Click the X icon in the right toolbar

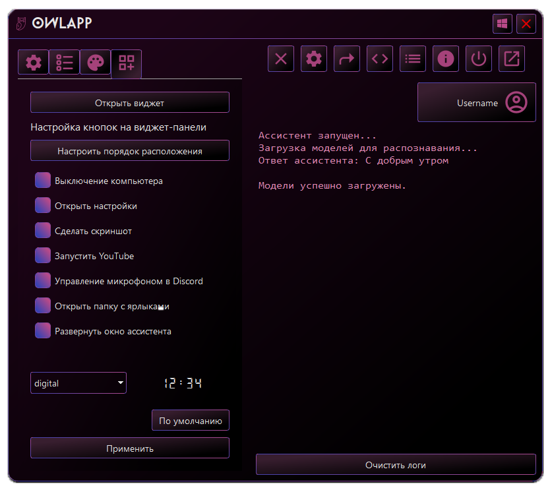tap(281, 59)
